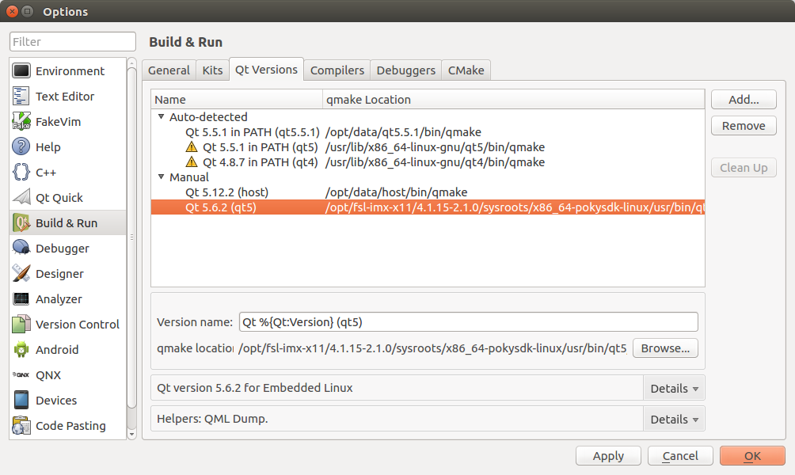Open the QNX settings icon
This screenshot has height=475, width=795.
pyautogui.click(x=21, y=375)
